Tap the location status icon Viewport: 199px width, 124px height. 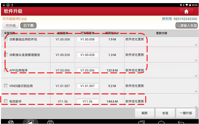click(181, 5)
